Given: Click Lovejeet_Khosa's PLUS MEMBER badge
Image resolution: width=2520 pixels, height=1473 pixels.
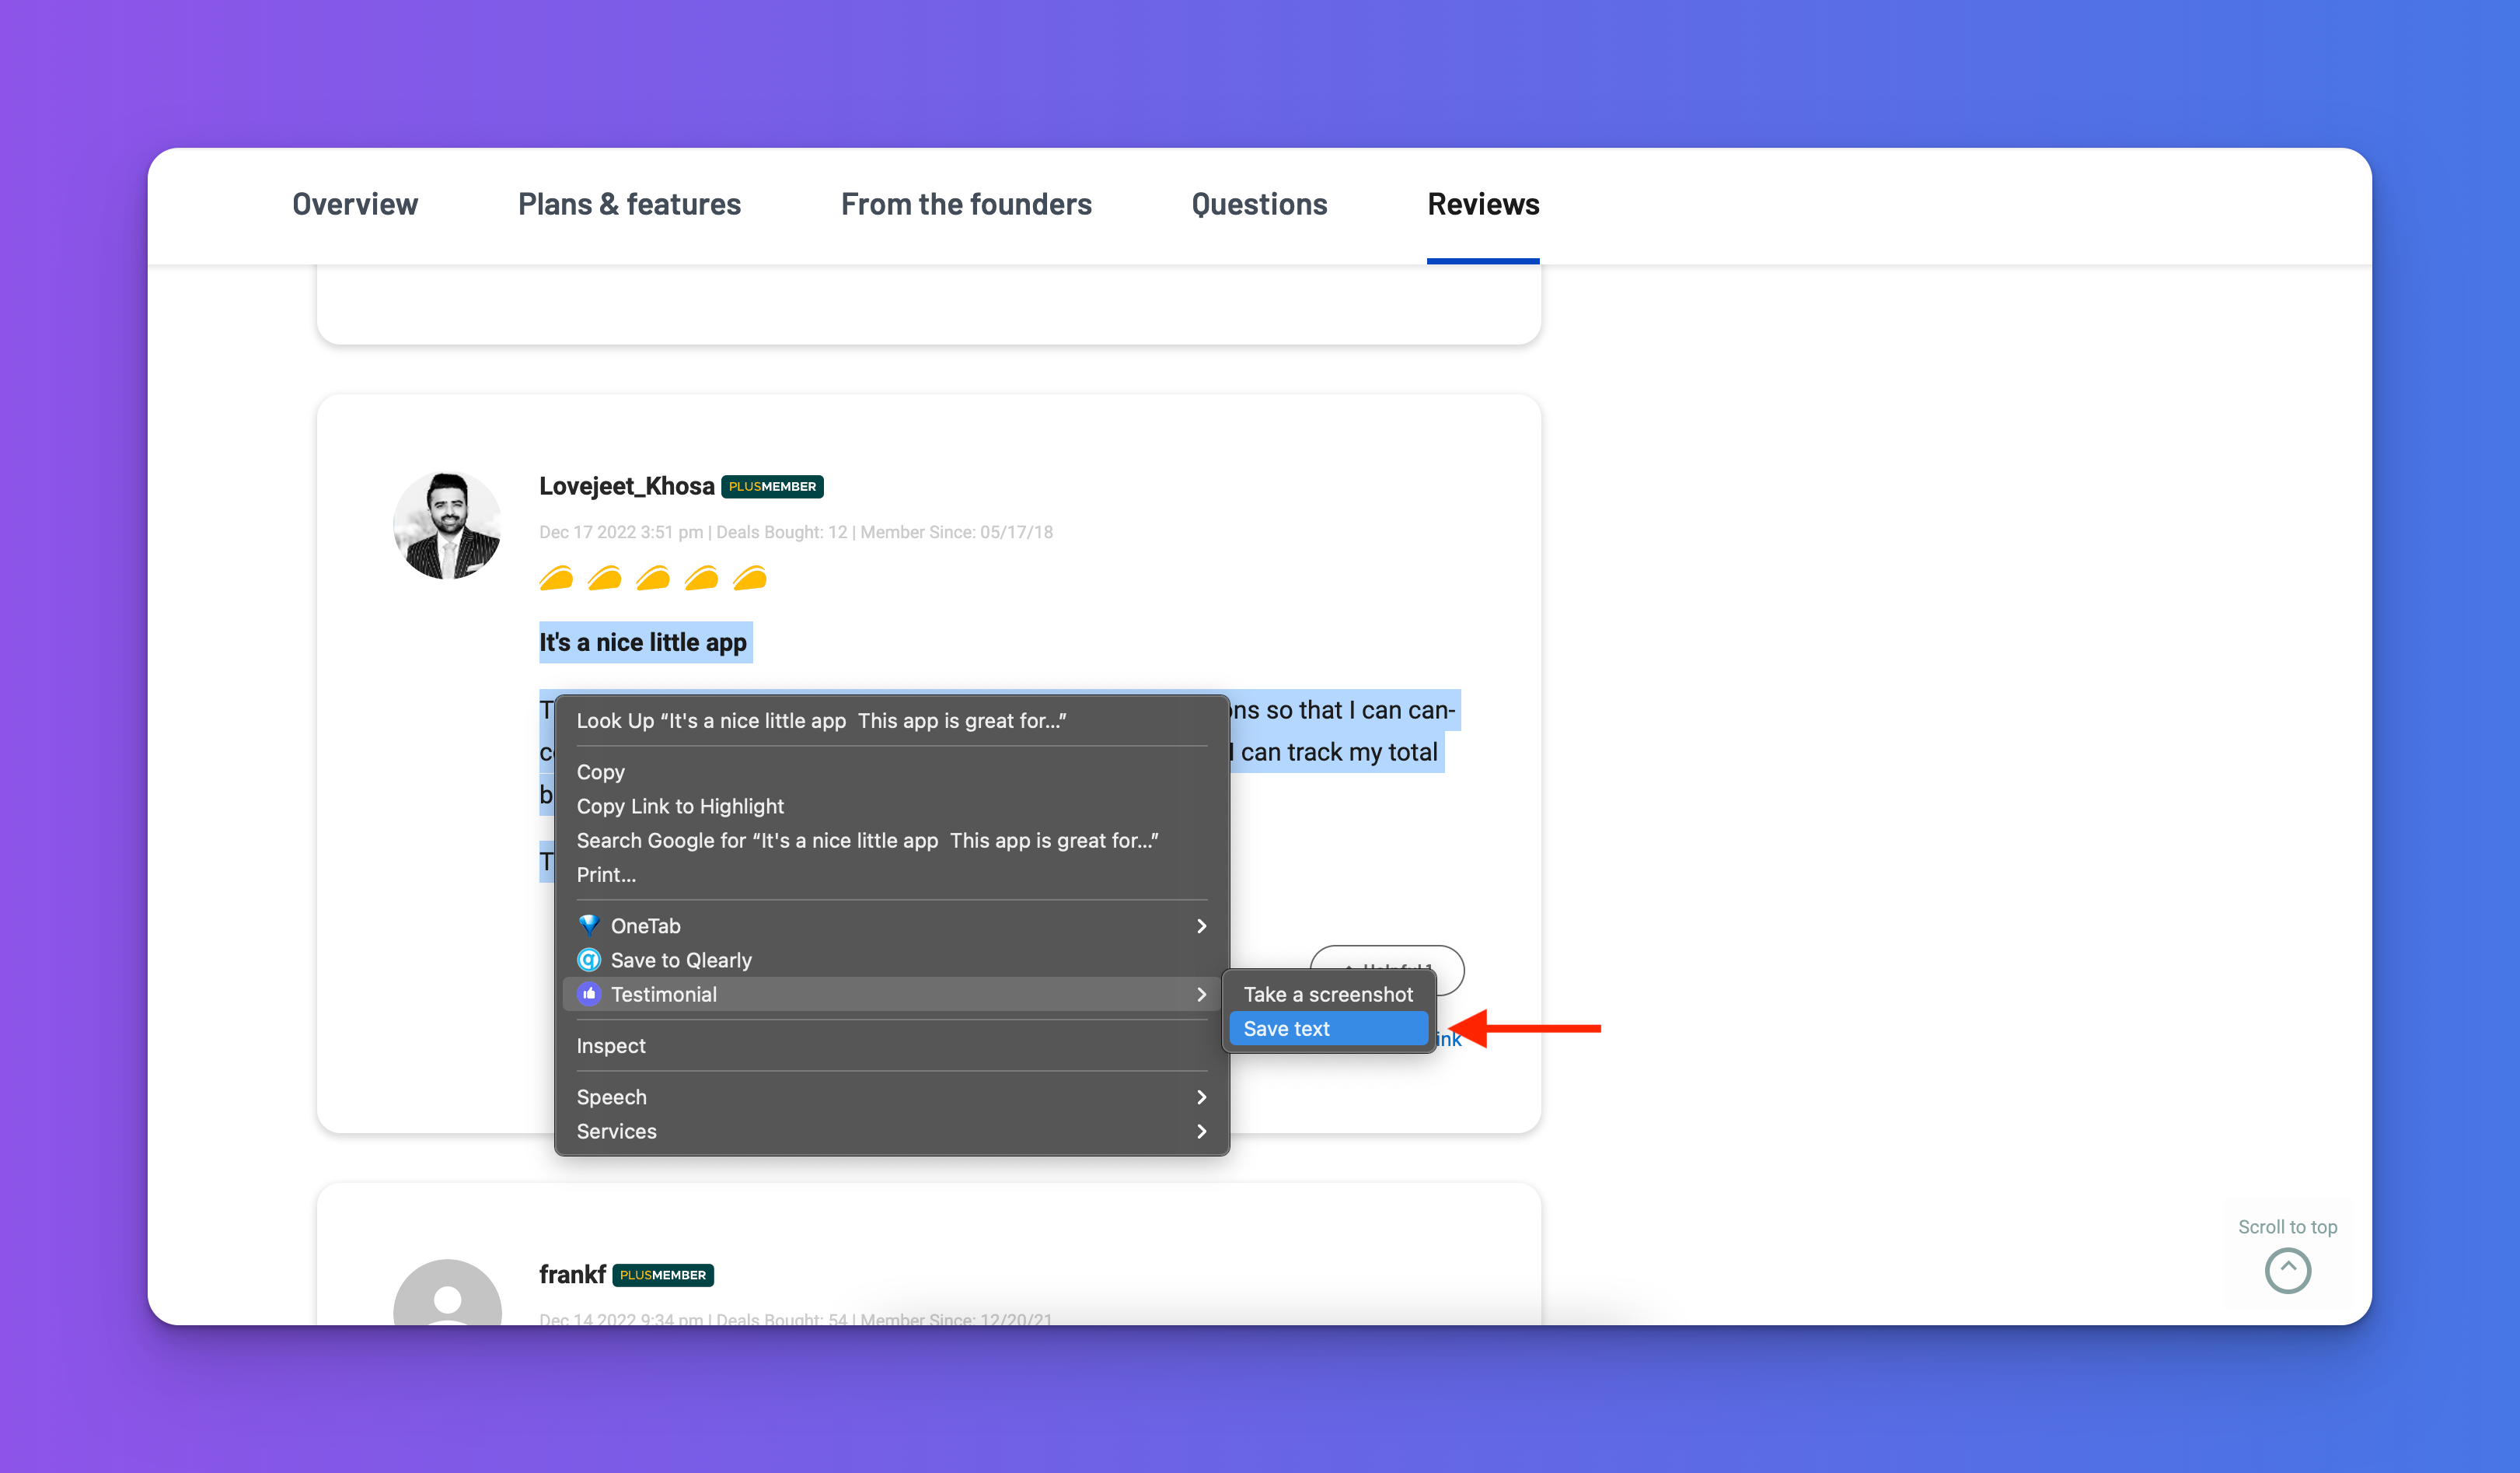Looking at the screenshot, I should click(772, 486).
